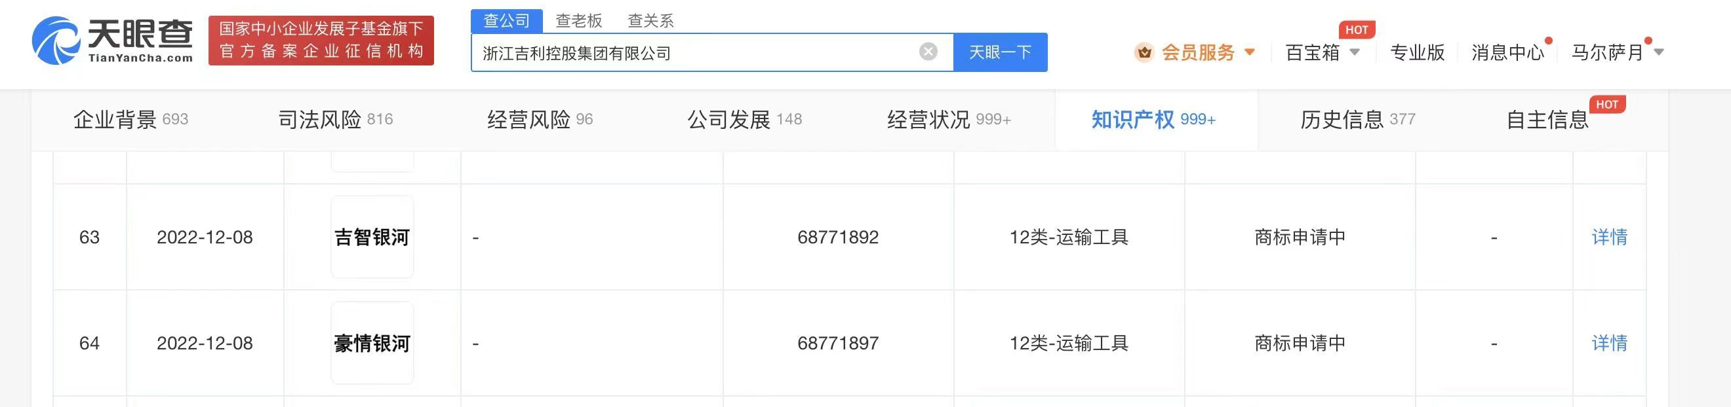Expand the 百宝箱 dropdown arrow
Screen dimensions: 1731x407
[x=1355, y=52]
